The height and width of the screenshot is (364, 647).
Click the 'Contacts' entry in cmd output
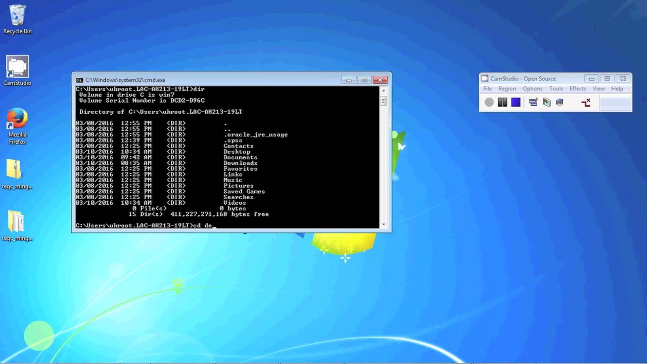click(239, 146)
